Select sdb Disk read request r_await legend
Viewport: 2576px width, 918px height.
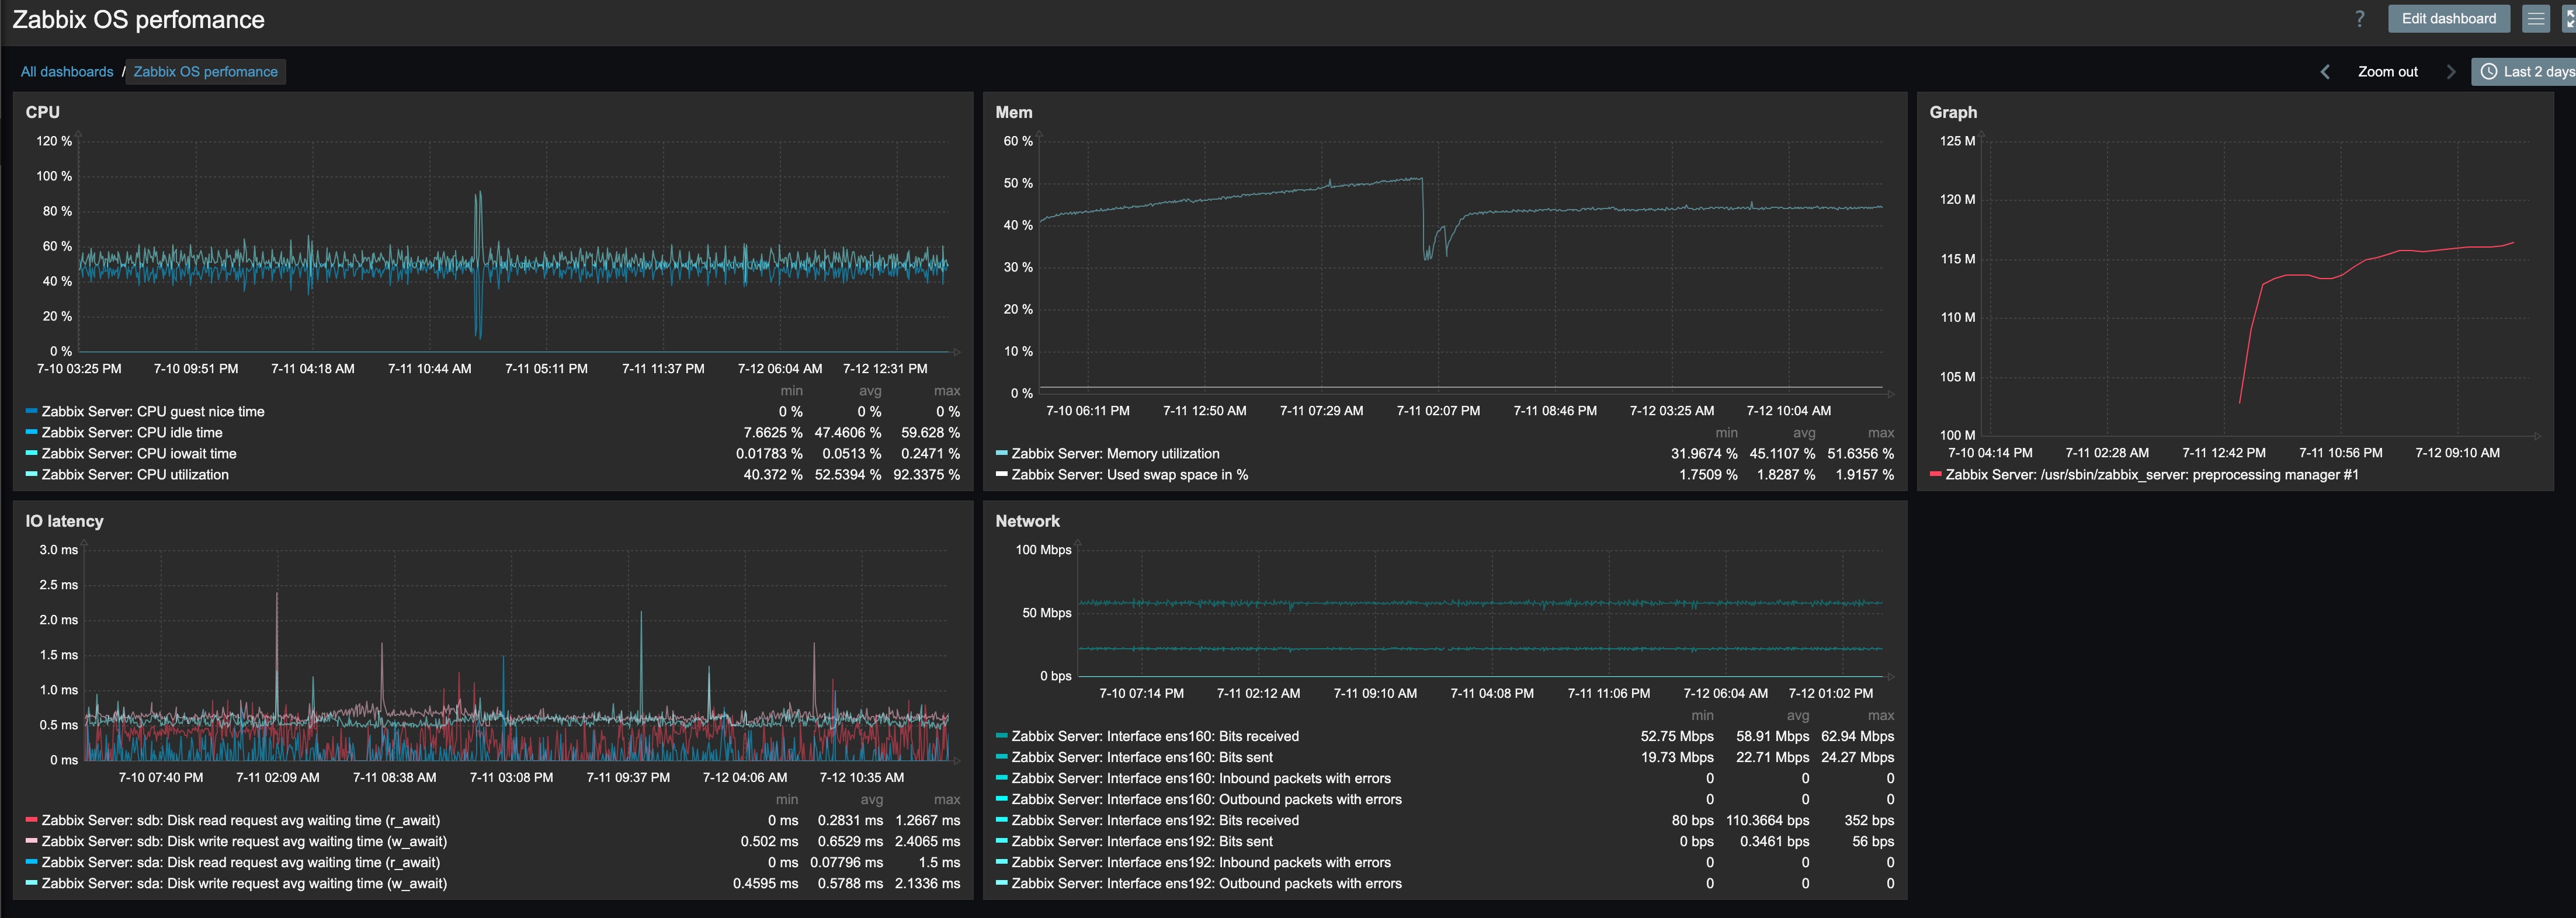click(x=240, y=820)
